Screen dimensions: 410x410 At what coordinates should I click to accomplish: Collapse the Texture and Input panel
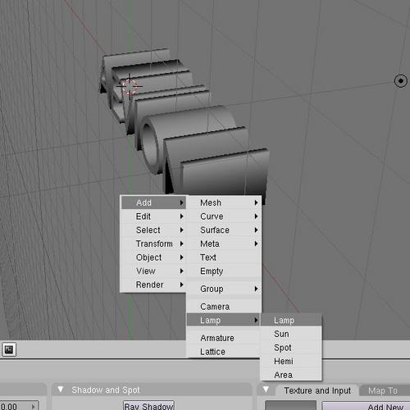[266, 389]
